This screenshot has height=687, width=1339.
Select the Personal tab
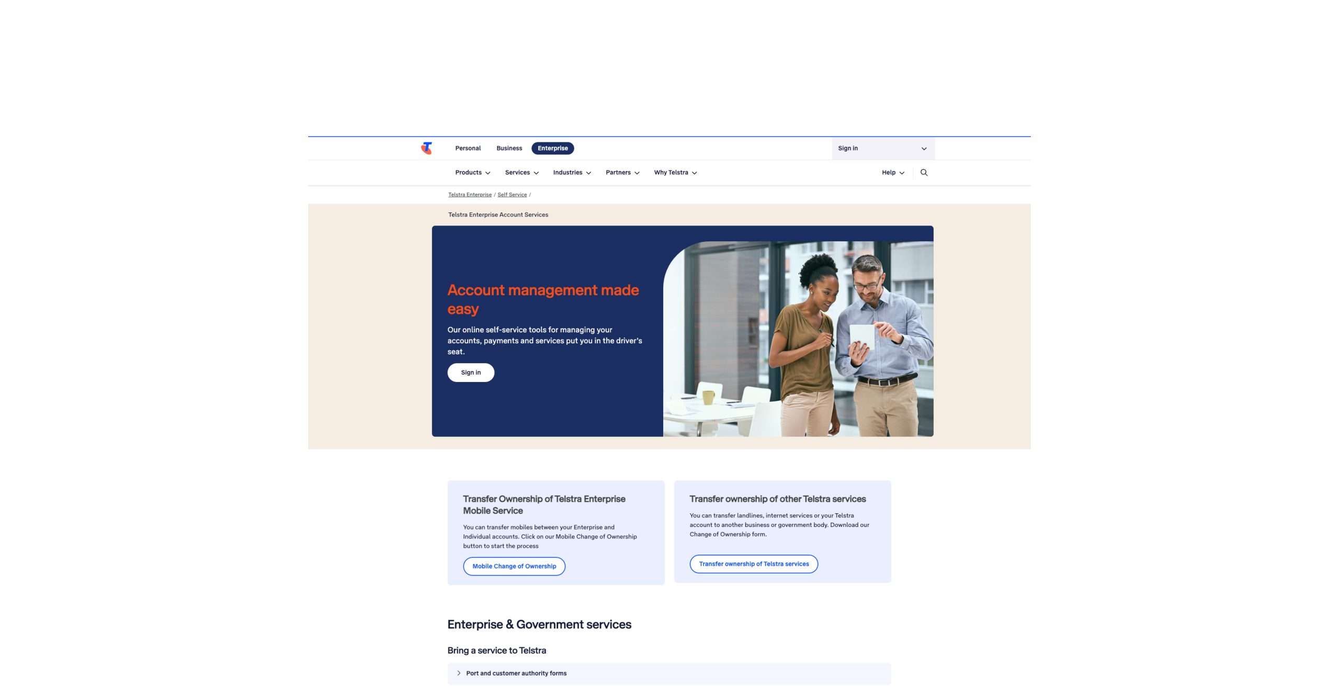click(x=468, y=148)
